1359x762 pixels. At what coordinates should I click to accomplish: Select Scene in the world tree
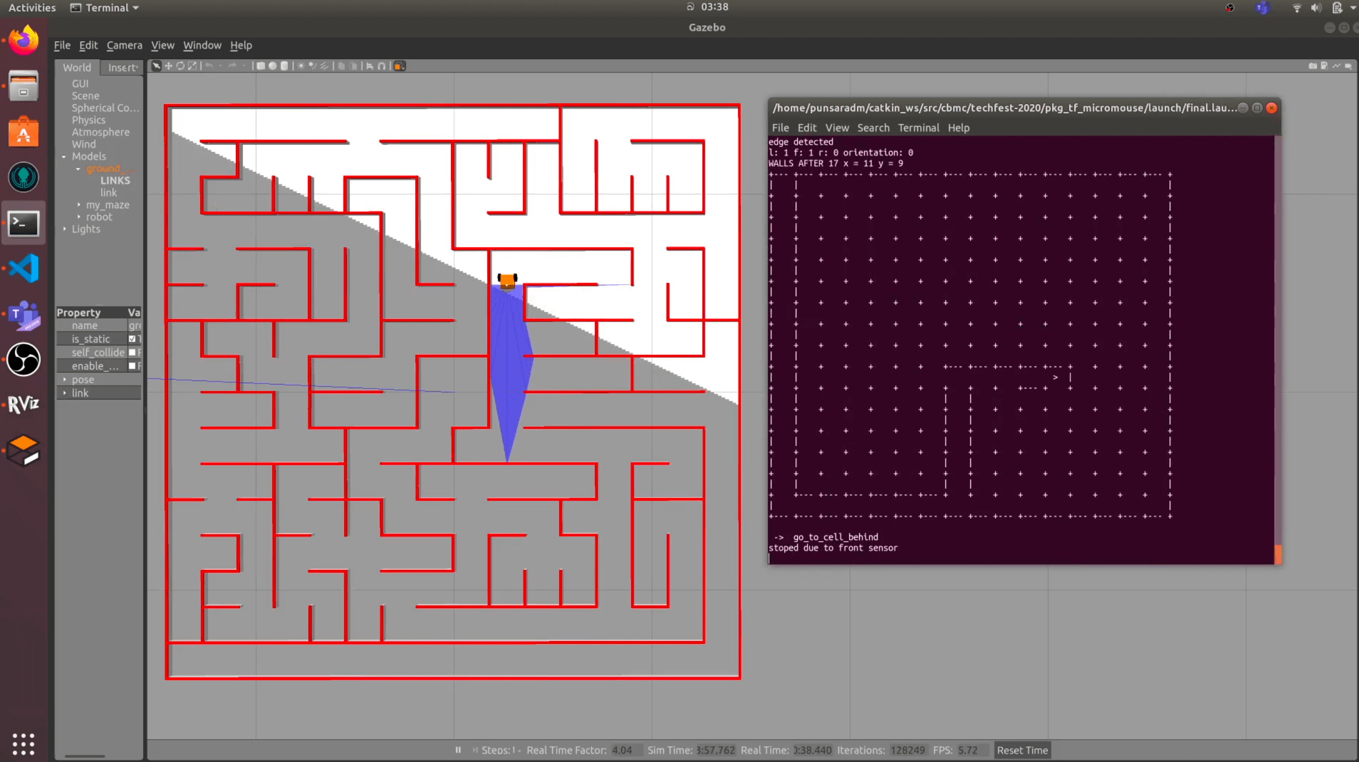[85, 96]
